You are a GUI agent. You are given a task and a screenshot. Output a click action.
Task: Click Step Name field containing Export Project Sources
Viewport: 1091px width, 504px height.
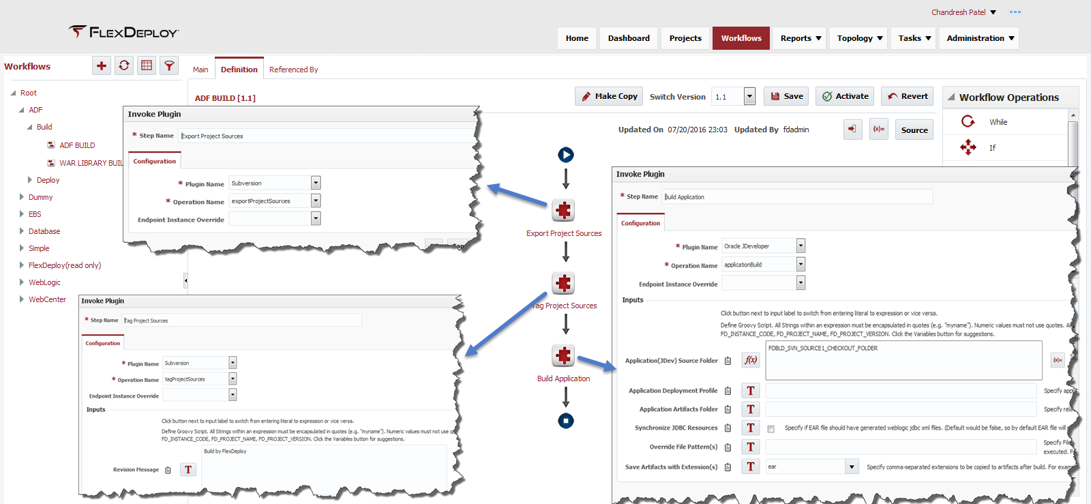[327, 136]
